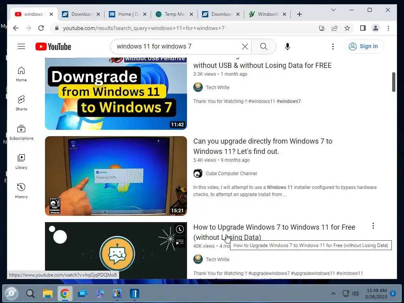
Task: Expand the tab search chevron
Action: [x=333, y=10]
